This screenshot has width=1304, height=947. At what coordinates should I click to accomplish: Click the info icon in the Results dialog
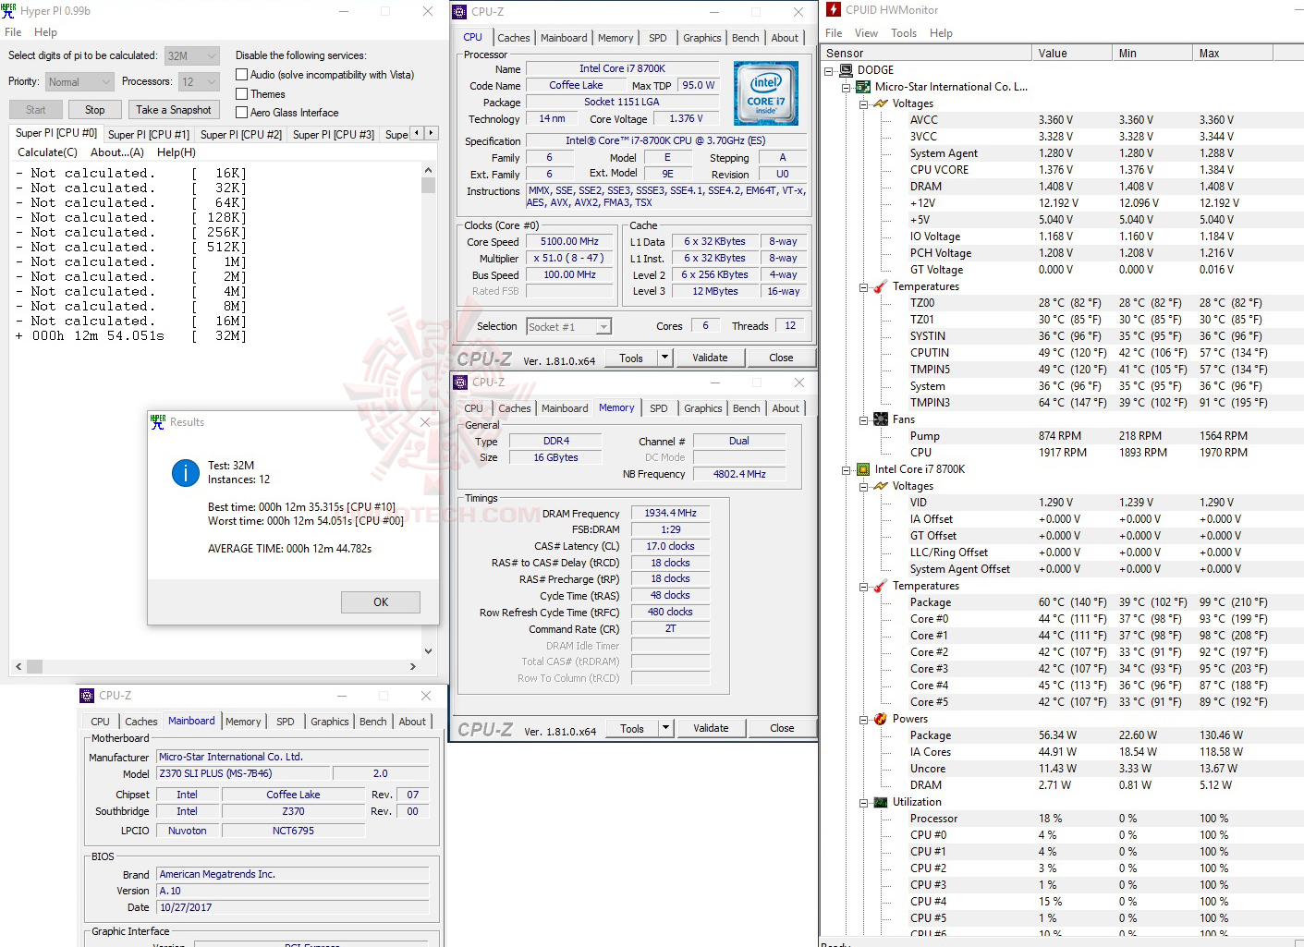[186, 472]
